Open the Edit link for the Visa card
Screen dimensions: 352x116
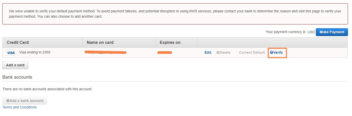208,52
